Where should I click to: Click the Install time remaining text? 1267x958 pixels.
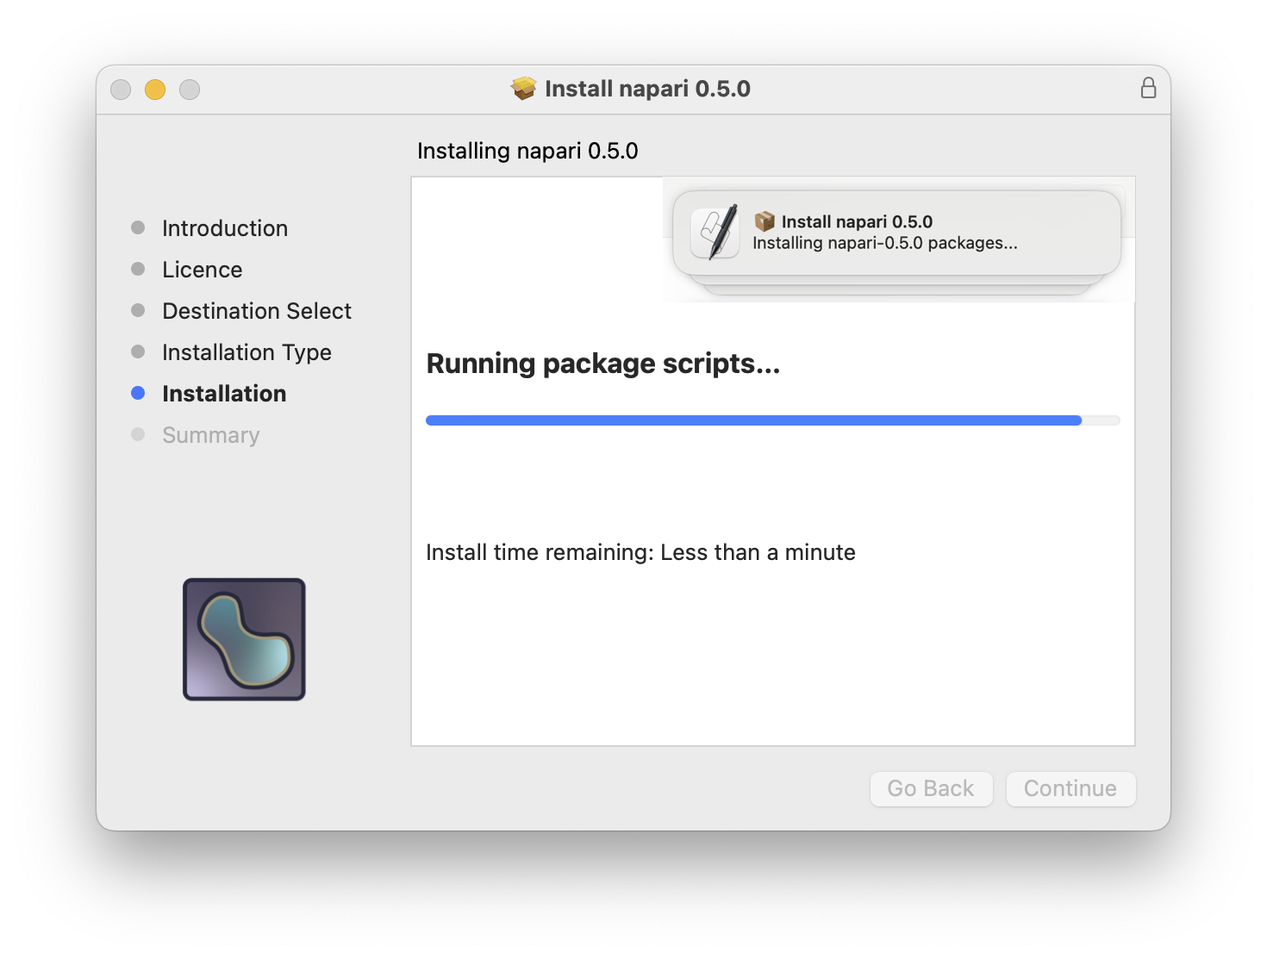click(x=640, y=551)
